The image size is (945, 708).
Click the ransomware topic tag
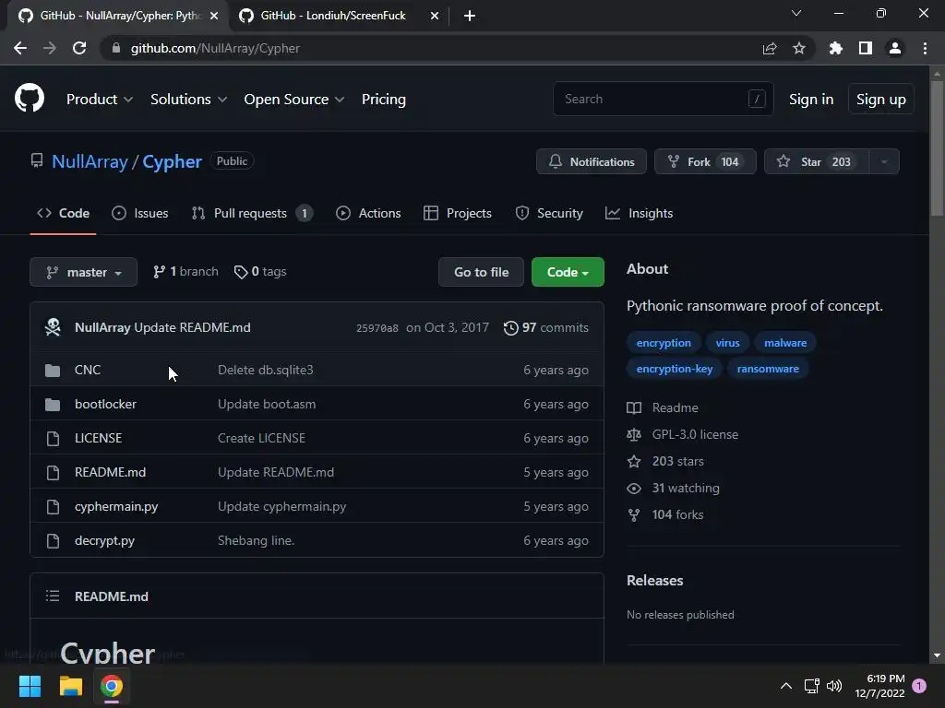click(x=768, y=369)
